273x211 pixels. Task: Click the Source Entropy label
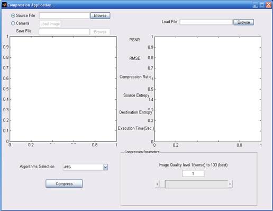[x=136, y=95]
